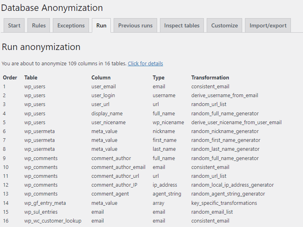
Task: Open the Customize tab
Action: pyautogui.click(x=224, y=25)
